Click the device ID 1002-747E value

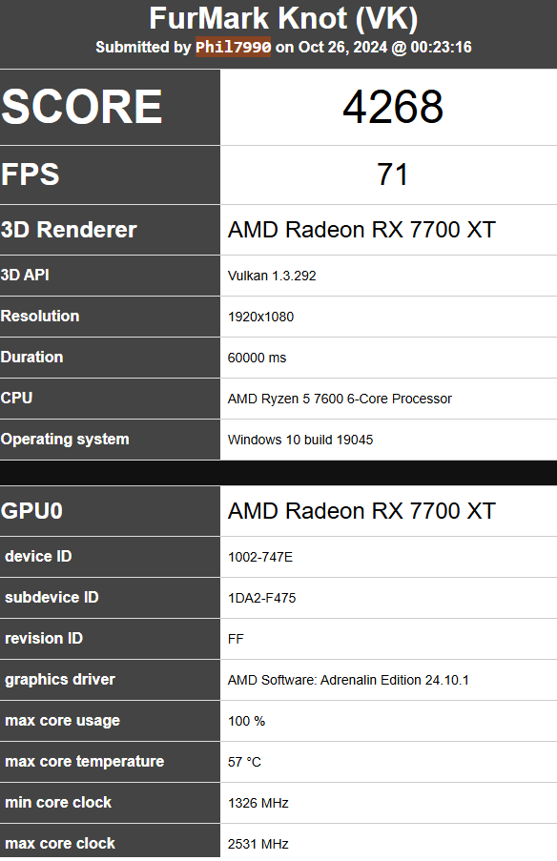tap(259, 557)
